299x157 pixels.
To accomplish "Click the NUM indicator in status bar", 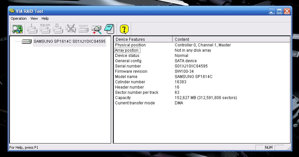I will [x=269, y=147].
